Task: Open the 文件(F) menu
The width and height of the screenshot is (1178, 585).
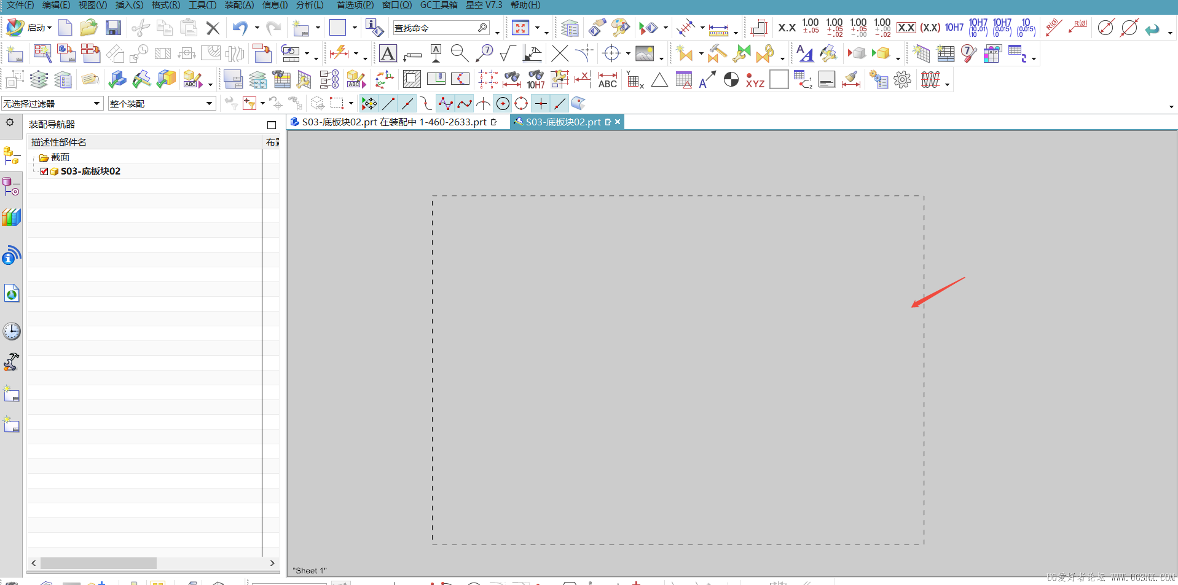Action: pos(20,5)
